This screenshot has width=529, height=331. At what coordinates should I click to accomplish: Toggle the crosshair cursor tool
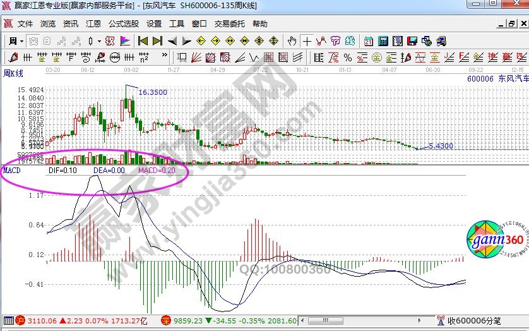(307, 41)
